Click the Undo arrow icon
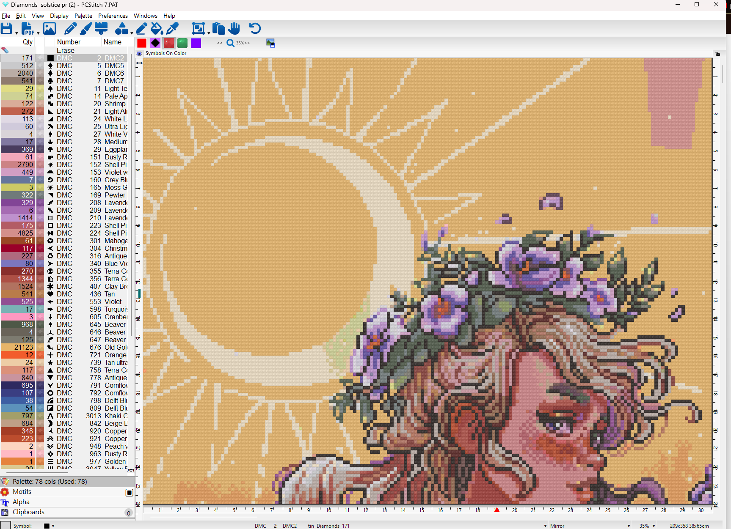Image resolution: width=731 pixels, height=529 pixels. tap(255, 29)
